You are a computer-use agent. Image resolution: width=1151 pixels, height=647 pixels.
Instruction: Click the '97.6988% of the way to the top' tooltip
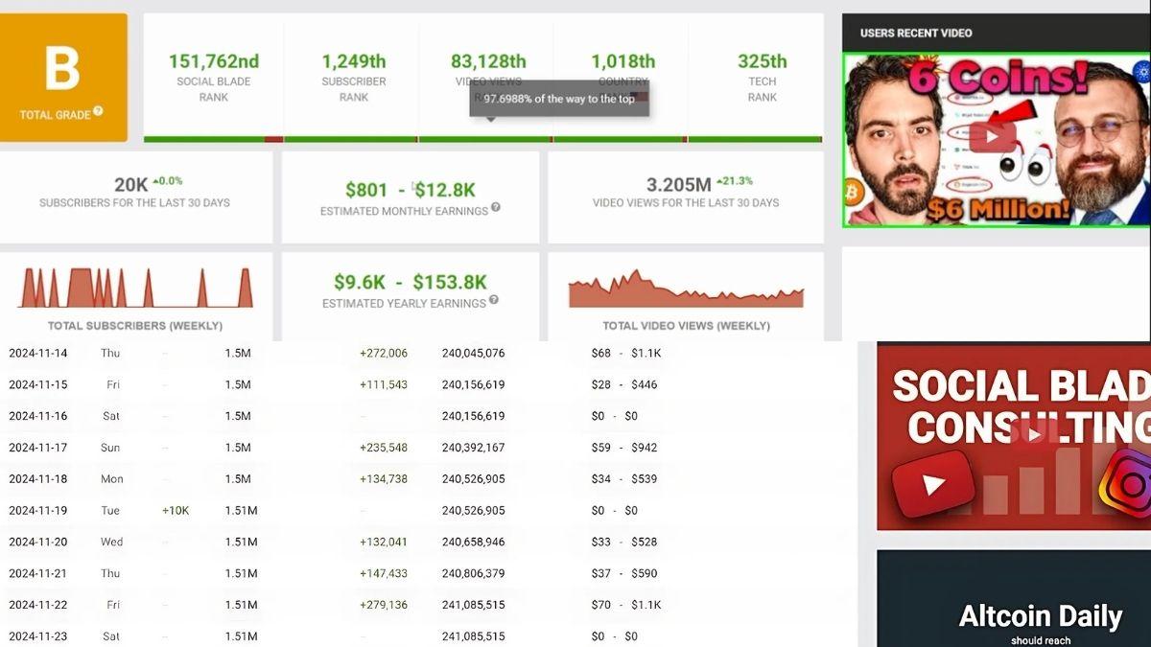(x=559, y=99)
